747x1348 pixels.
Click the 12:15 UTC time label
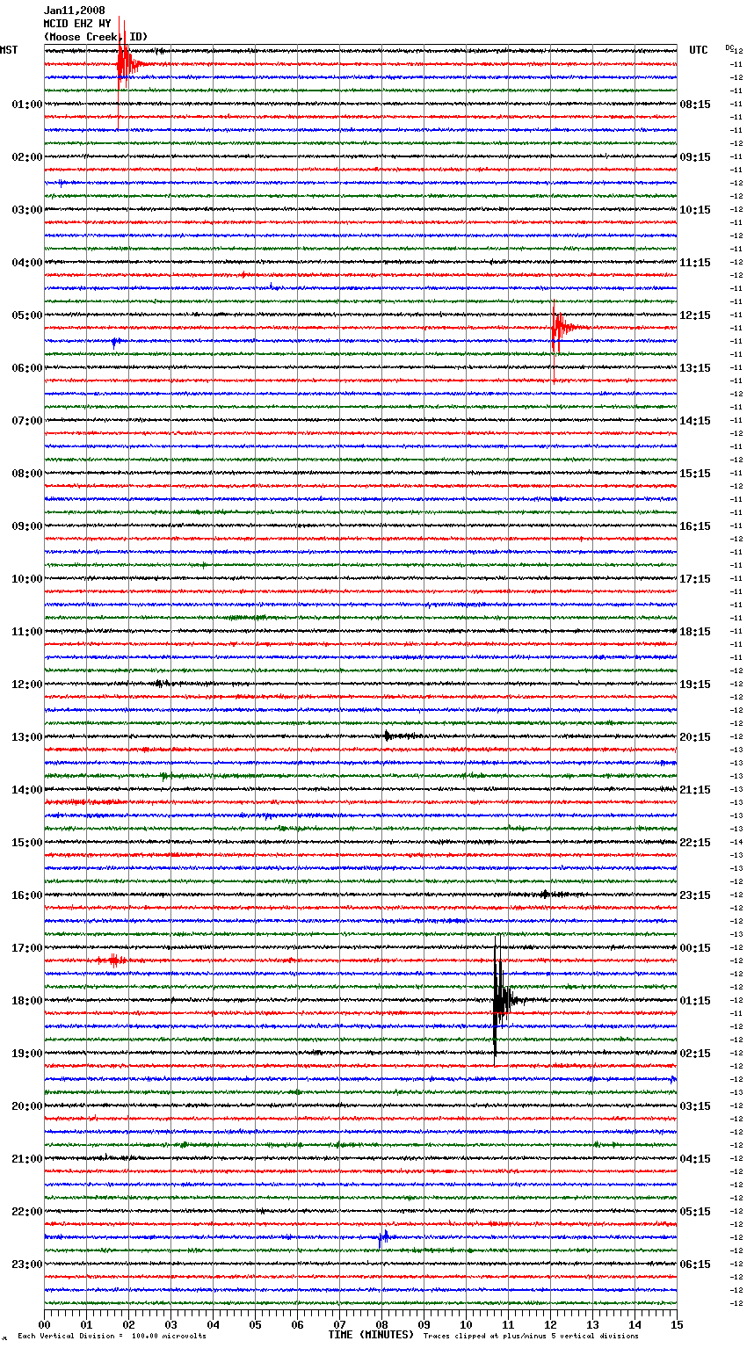pos(695,315)
